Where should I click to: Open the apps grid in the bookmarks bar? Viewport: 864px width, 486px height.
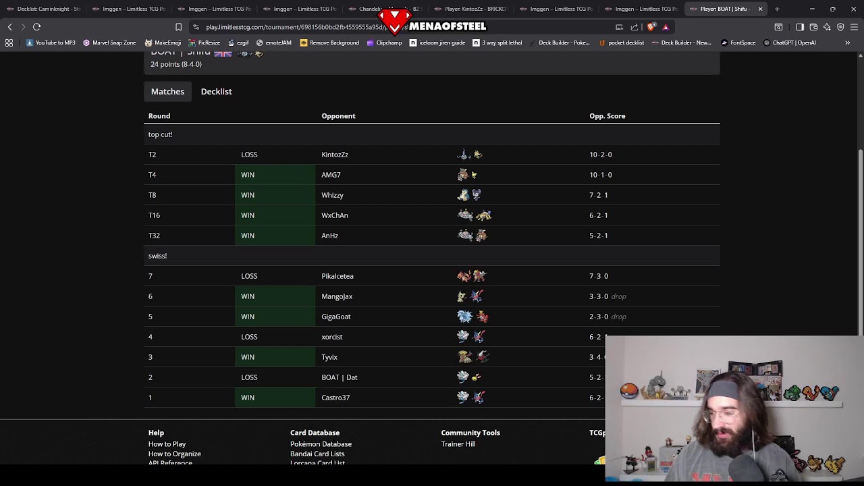point(9,43)
